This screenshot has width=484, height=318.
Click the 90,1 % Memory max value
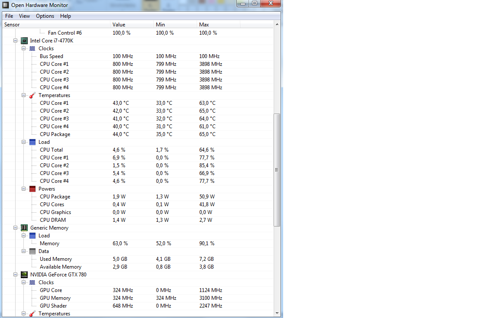click(207, 243)
